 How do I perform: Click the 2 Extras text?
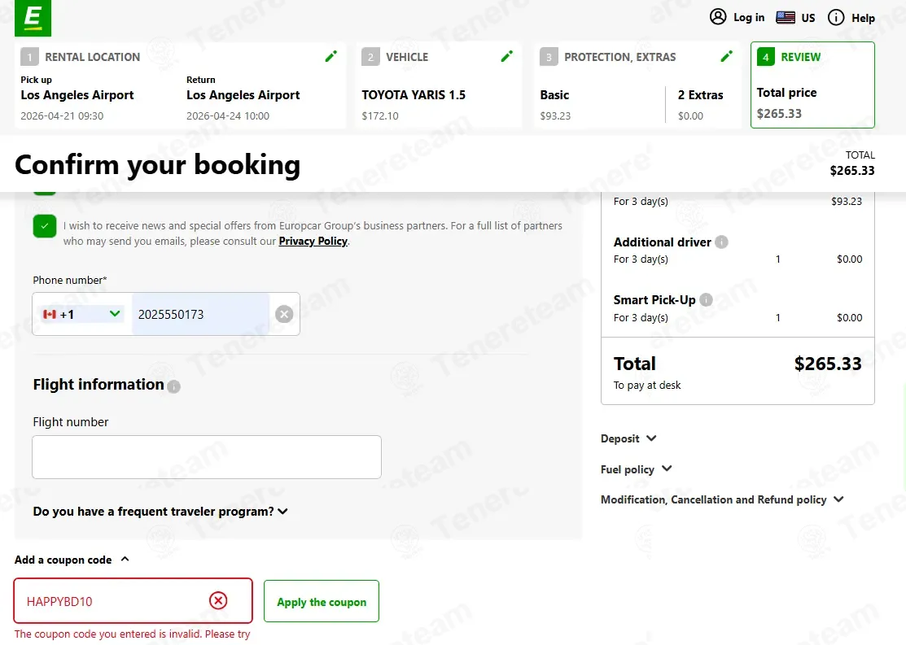pyautogui.click(x=700, y=94)
